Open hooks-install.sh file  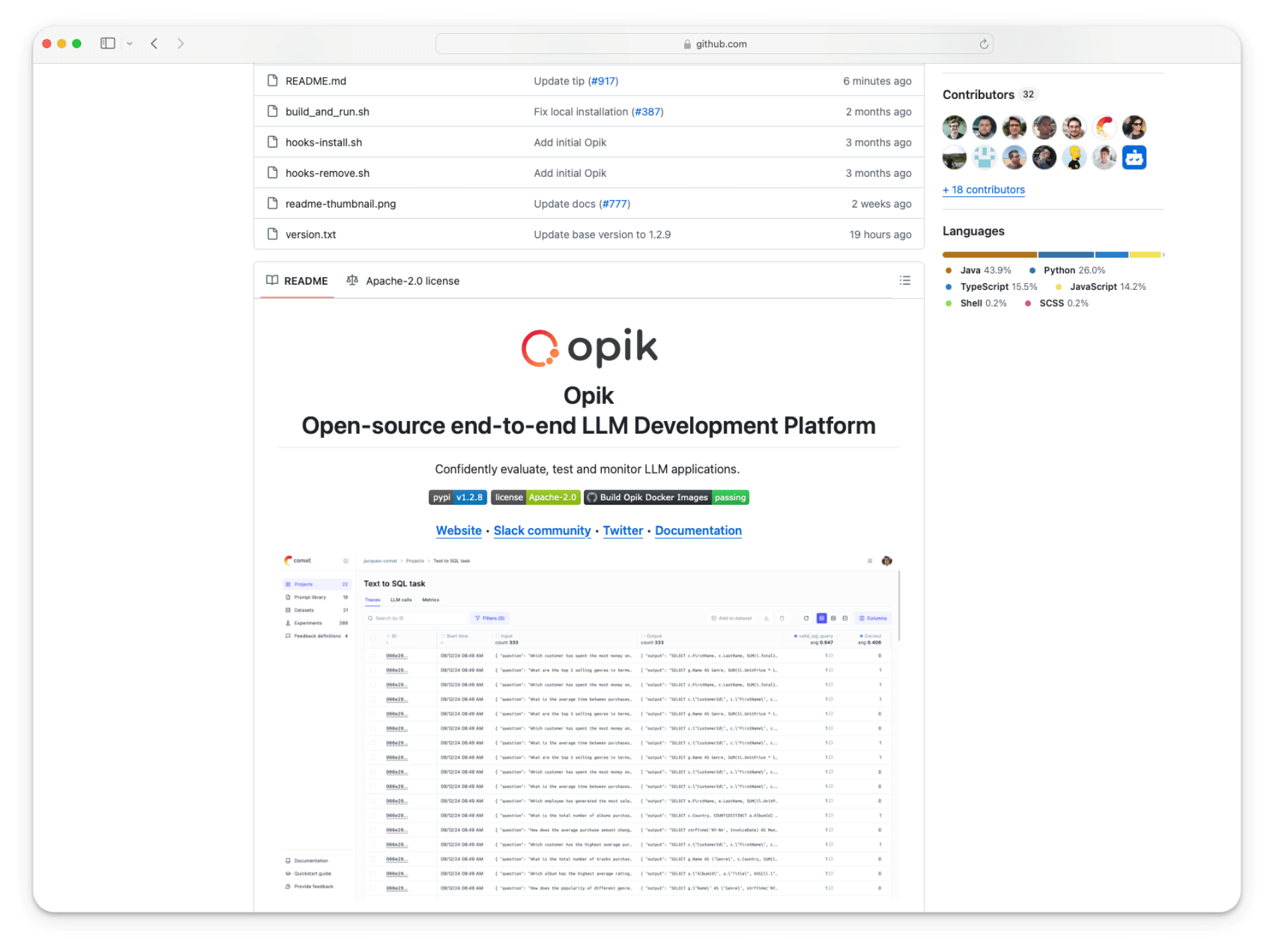pos(324,142)
